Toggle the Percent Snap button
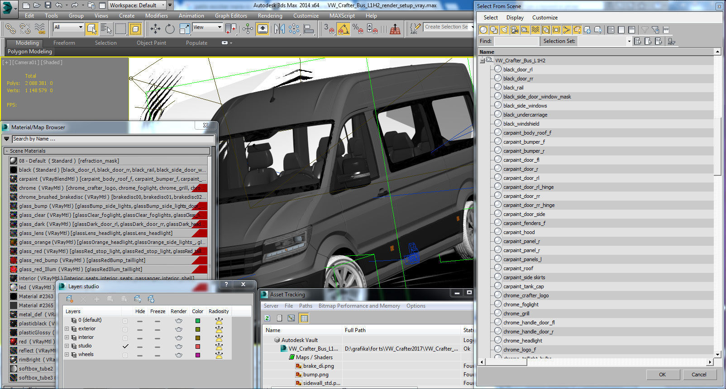726x389 pixels. click(x=358, y=29)
